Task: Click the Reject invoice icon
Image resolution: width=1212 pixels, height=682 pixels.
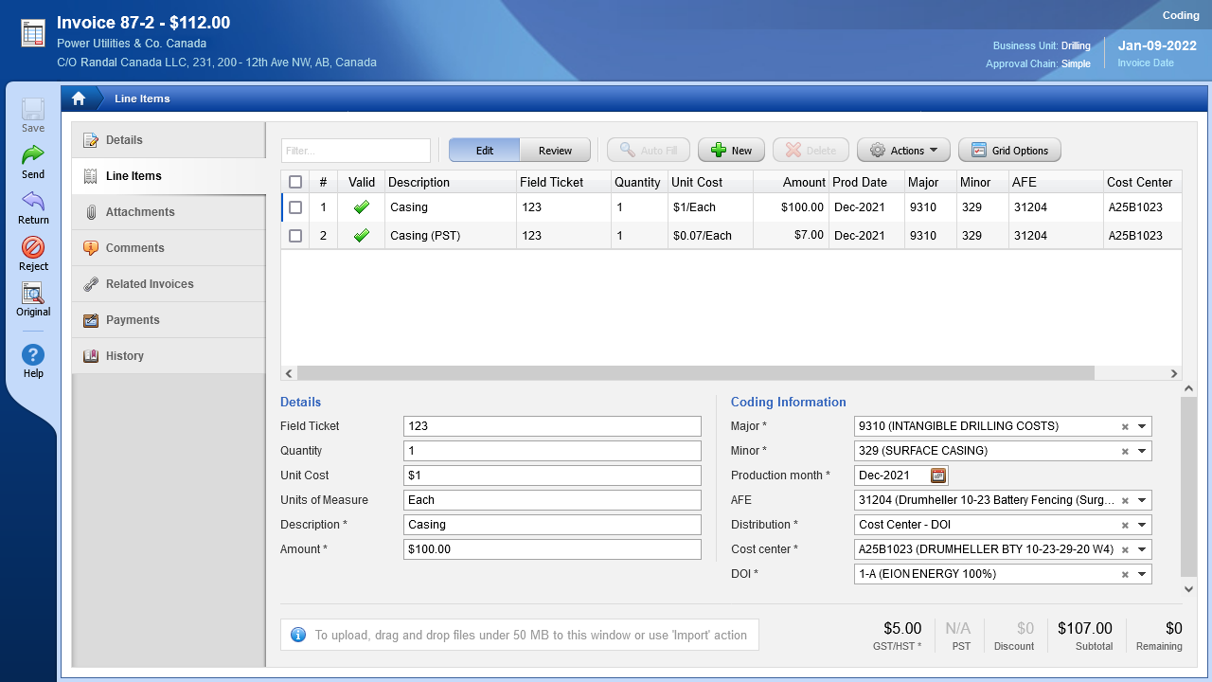Action: pos(33,247)
